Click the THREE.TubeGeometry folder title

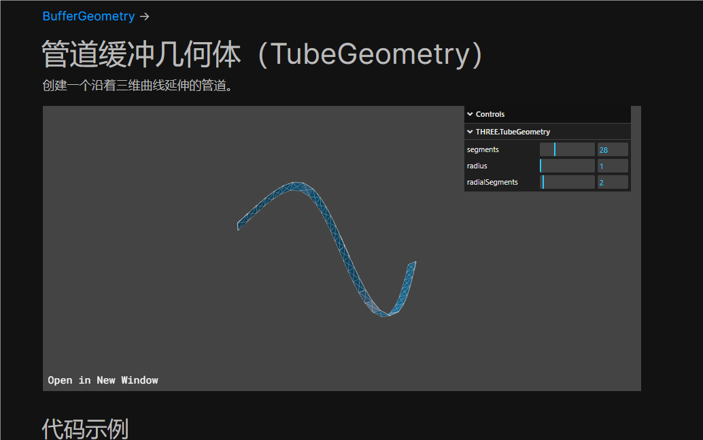(513, 132)
